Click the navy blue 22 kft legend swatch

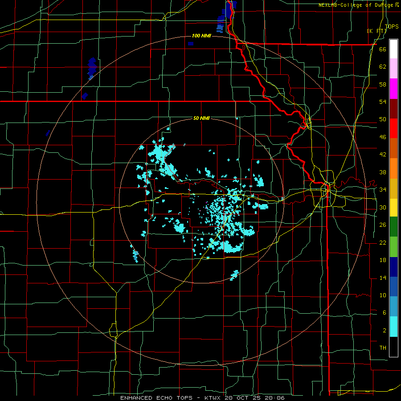(393, 267)
